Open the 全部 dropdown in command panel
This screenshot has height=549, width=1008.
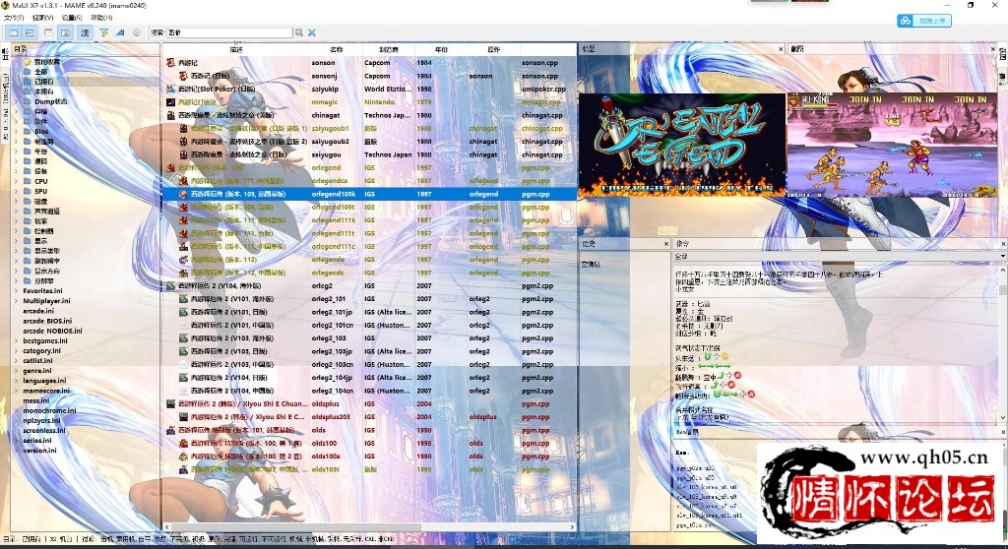pyautogui.click(x=840, y=256)
